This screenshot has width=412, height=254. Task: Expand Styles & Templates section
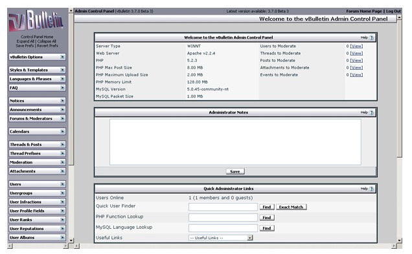pos(37,70)
